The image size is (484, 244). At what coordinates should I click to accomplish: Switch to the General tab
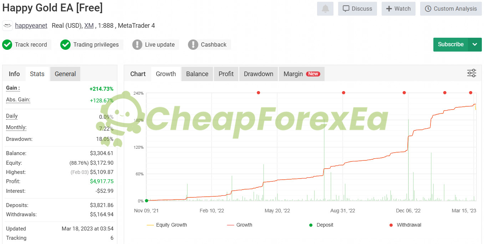tap(65, 74)
